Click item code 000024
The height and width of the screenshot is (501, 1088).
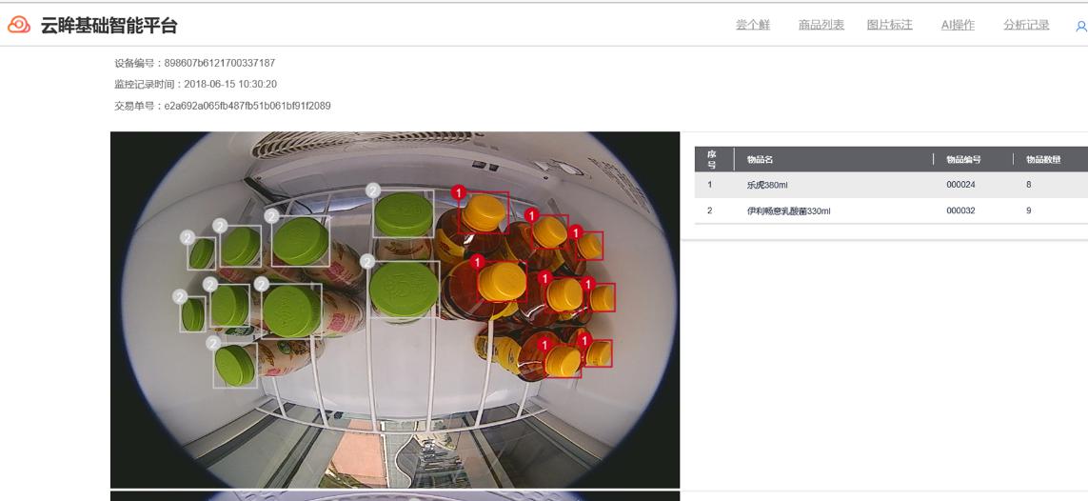coord(961,186)
